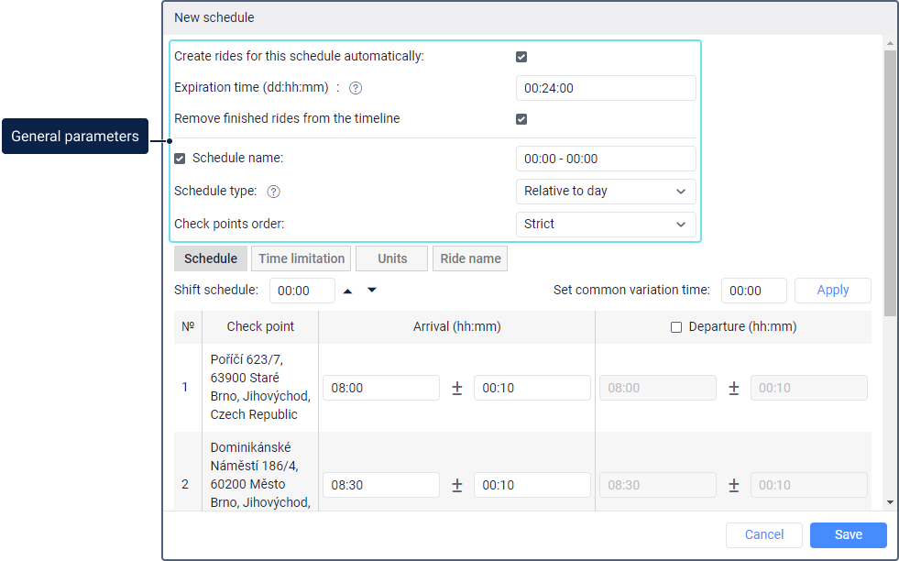This screenshot has width=899, height=561.
Task: Click help icon beside Schedule type
Action: tap(273, 192)
